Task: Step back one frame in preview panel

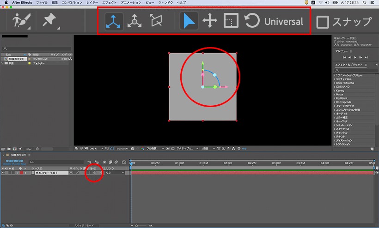Action: point(350,57)
